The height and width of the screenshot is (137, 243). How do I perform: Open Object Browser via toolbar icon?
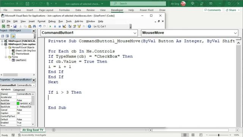(79, 26)
